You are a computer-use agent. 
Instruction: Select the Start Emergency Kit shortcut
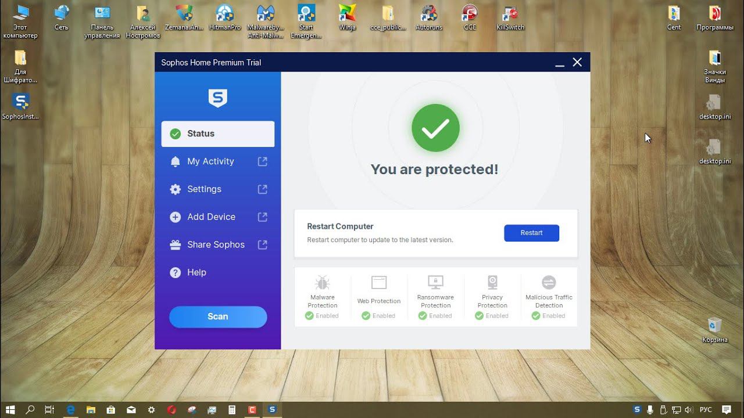click(x=306, y=21)
